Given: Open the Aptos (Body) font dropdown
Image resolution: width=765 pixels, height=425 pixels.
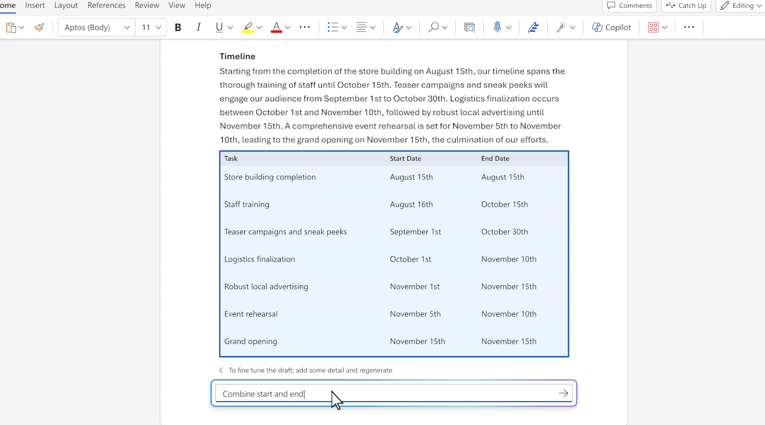Looking at the screenshot, I should click(x=97, y=28).
